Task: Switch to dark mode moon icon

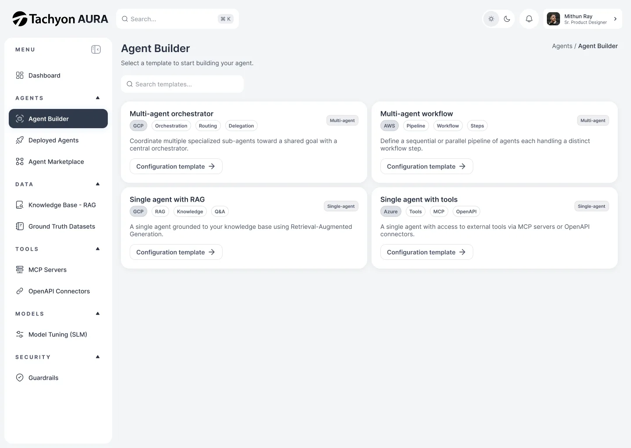Action: click(507, 19)
